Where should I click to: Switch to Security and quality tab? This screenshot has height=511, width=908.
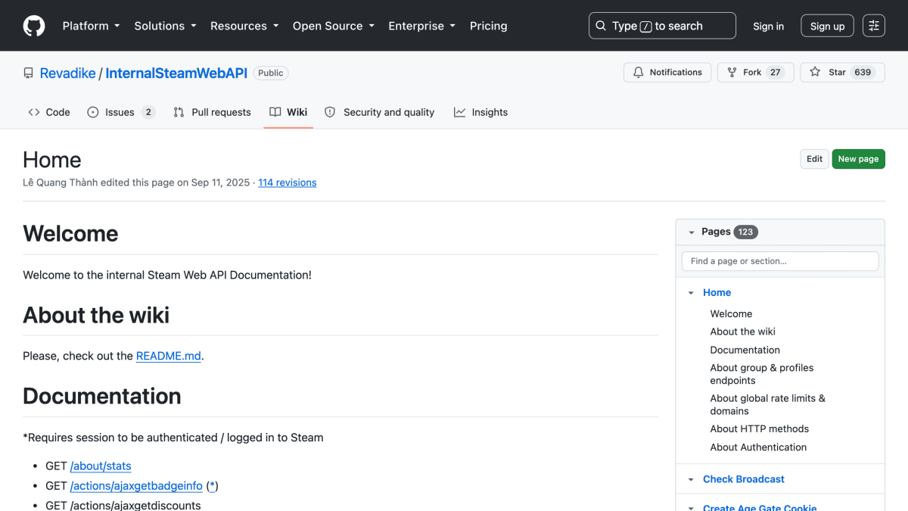point(379,112)
